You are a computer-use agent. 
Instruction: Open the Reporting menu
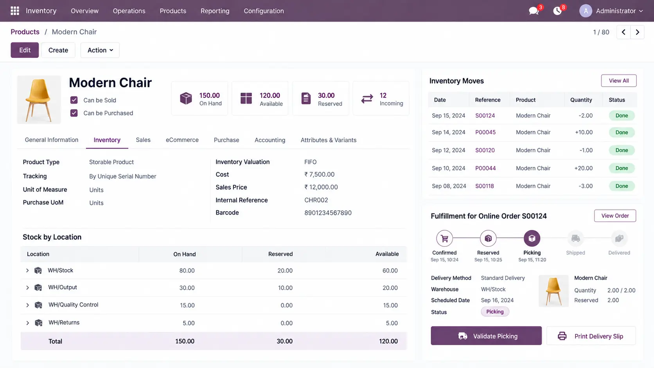pyautogui.click(x=215, y=11)
